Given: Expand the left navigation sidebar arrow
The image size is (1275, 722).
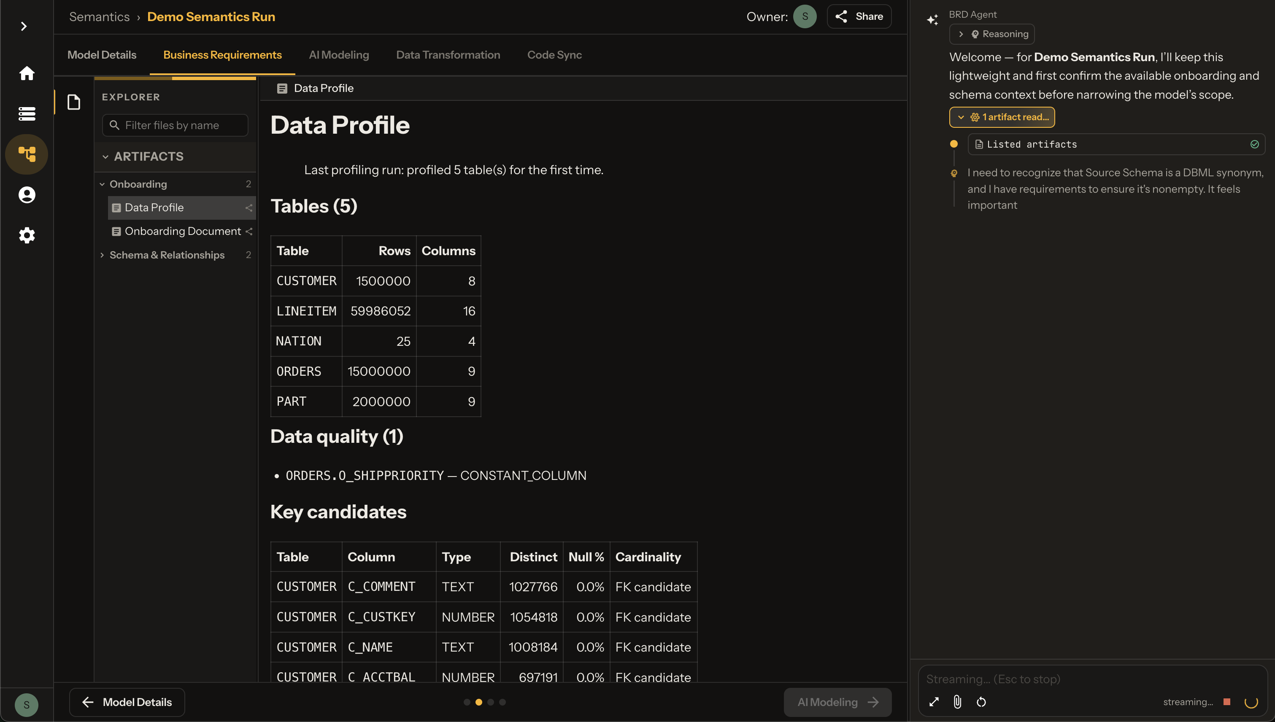Looking at the screenshot, I should 23,26.
